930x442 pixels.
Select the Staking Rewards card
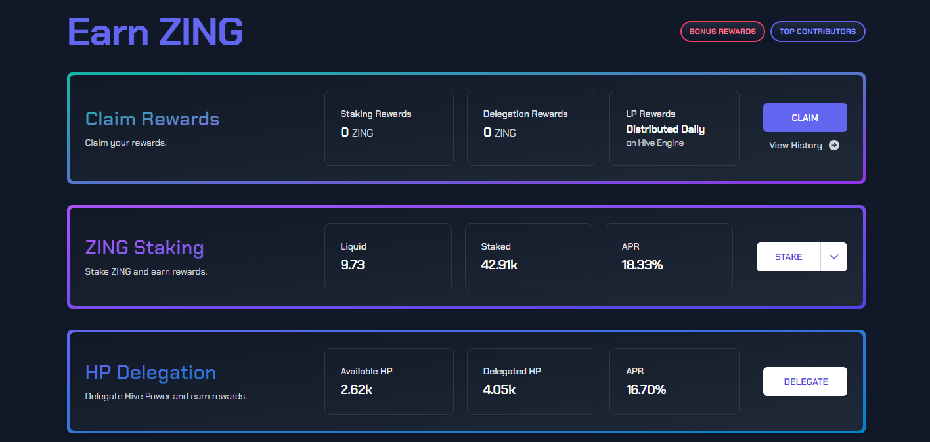click(389, 128)
